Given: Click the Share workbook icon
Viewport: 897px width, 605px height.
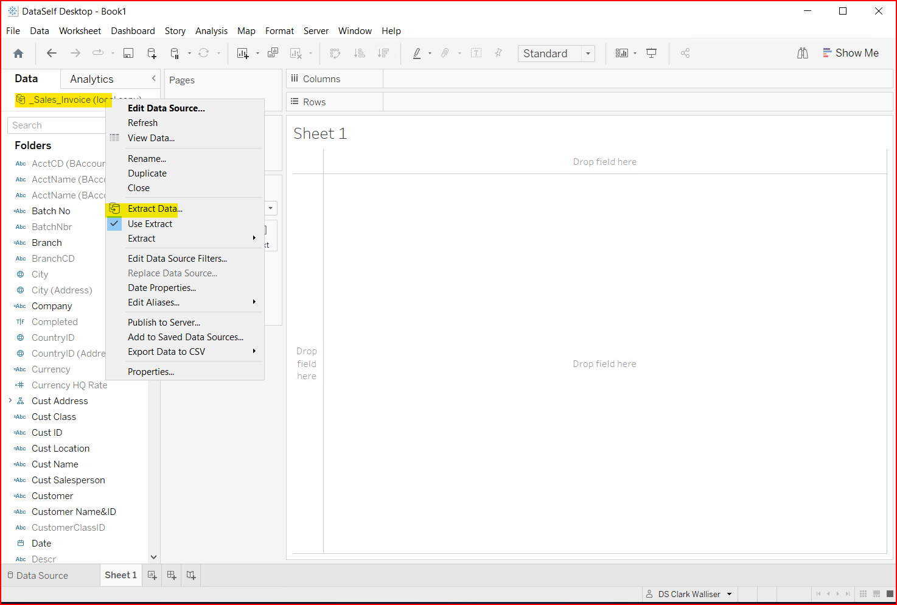Looking at the screenshot, I should tap(685, 53).
